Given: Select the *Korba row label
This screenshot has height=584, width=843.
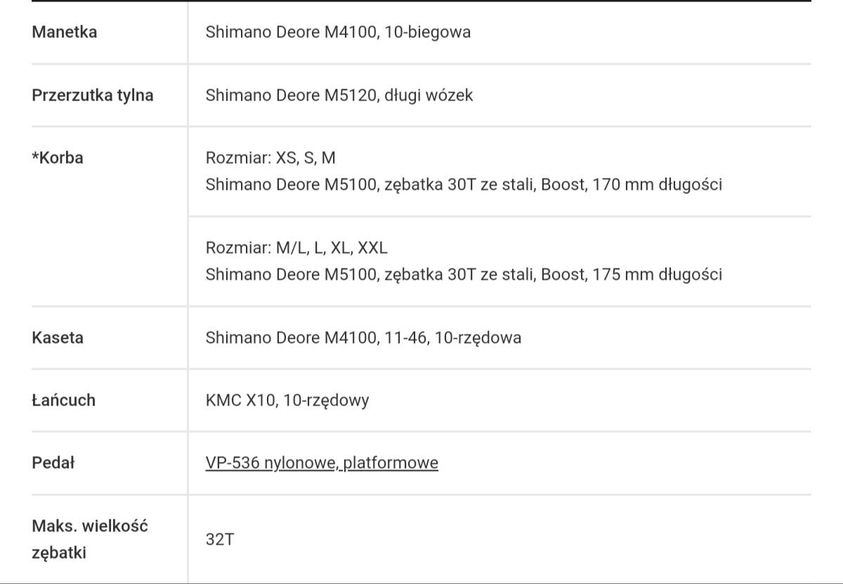Looking at the screenshot, I should coord(58,157).
